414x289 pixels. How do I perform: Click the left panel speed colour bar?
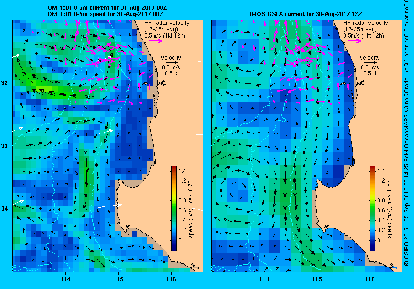click(174, 208)
